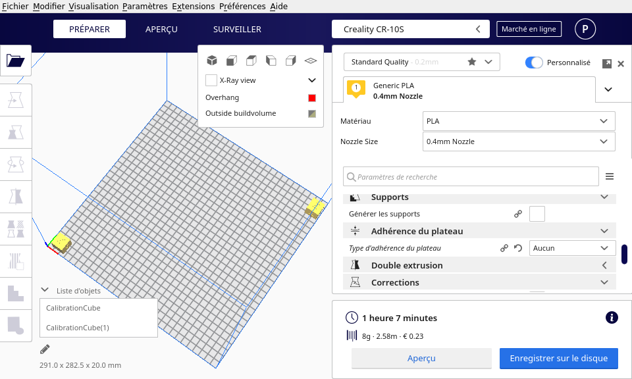This screenshot has width=632, height=379.
Task: Open the Visualisation menu
Action: (93, 6)
